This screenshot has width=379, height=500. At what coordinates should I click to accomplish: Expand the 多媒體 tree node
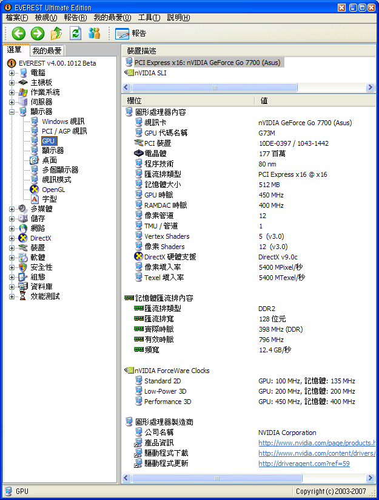12,209
